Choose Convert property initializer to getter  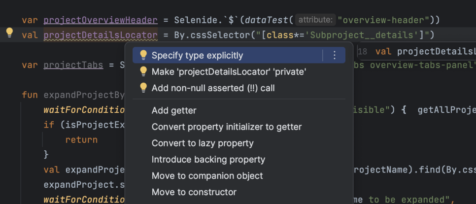click(x=227, y=127)
